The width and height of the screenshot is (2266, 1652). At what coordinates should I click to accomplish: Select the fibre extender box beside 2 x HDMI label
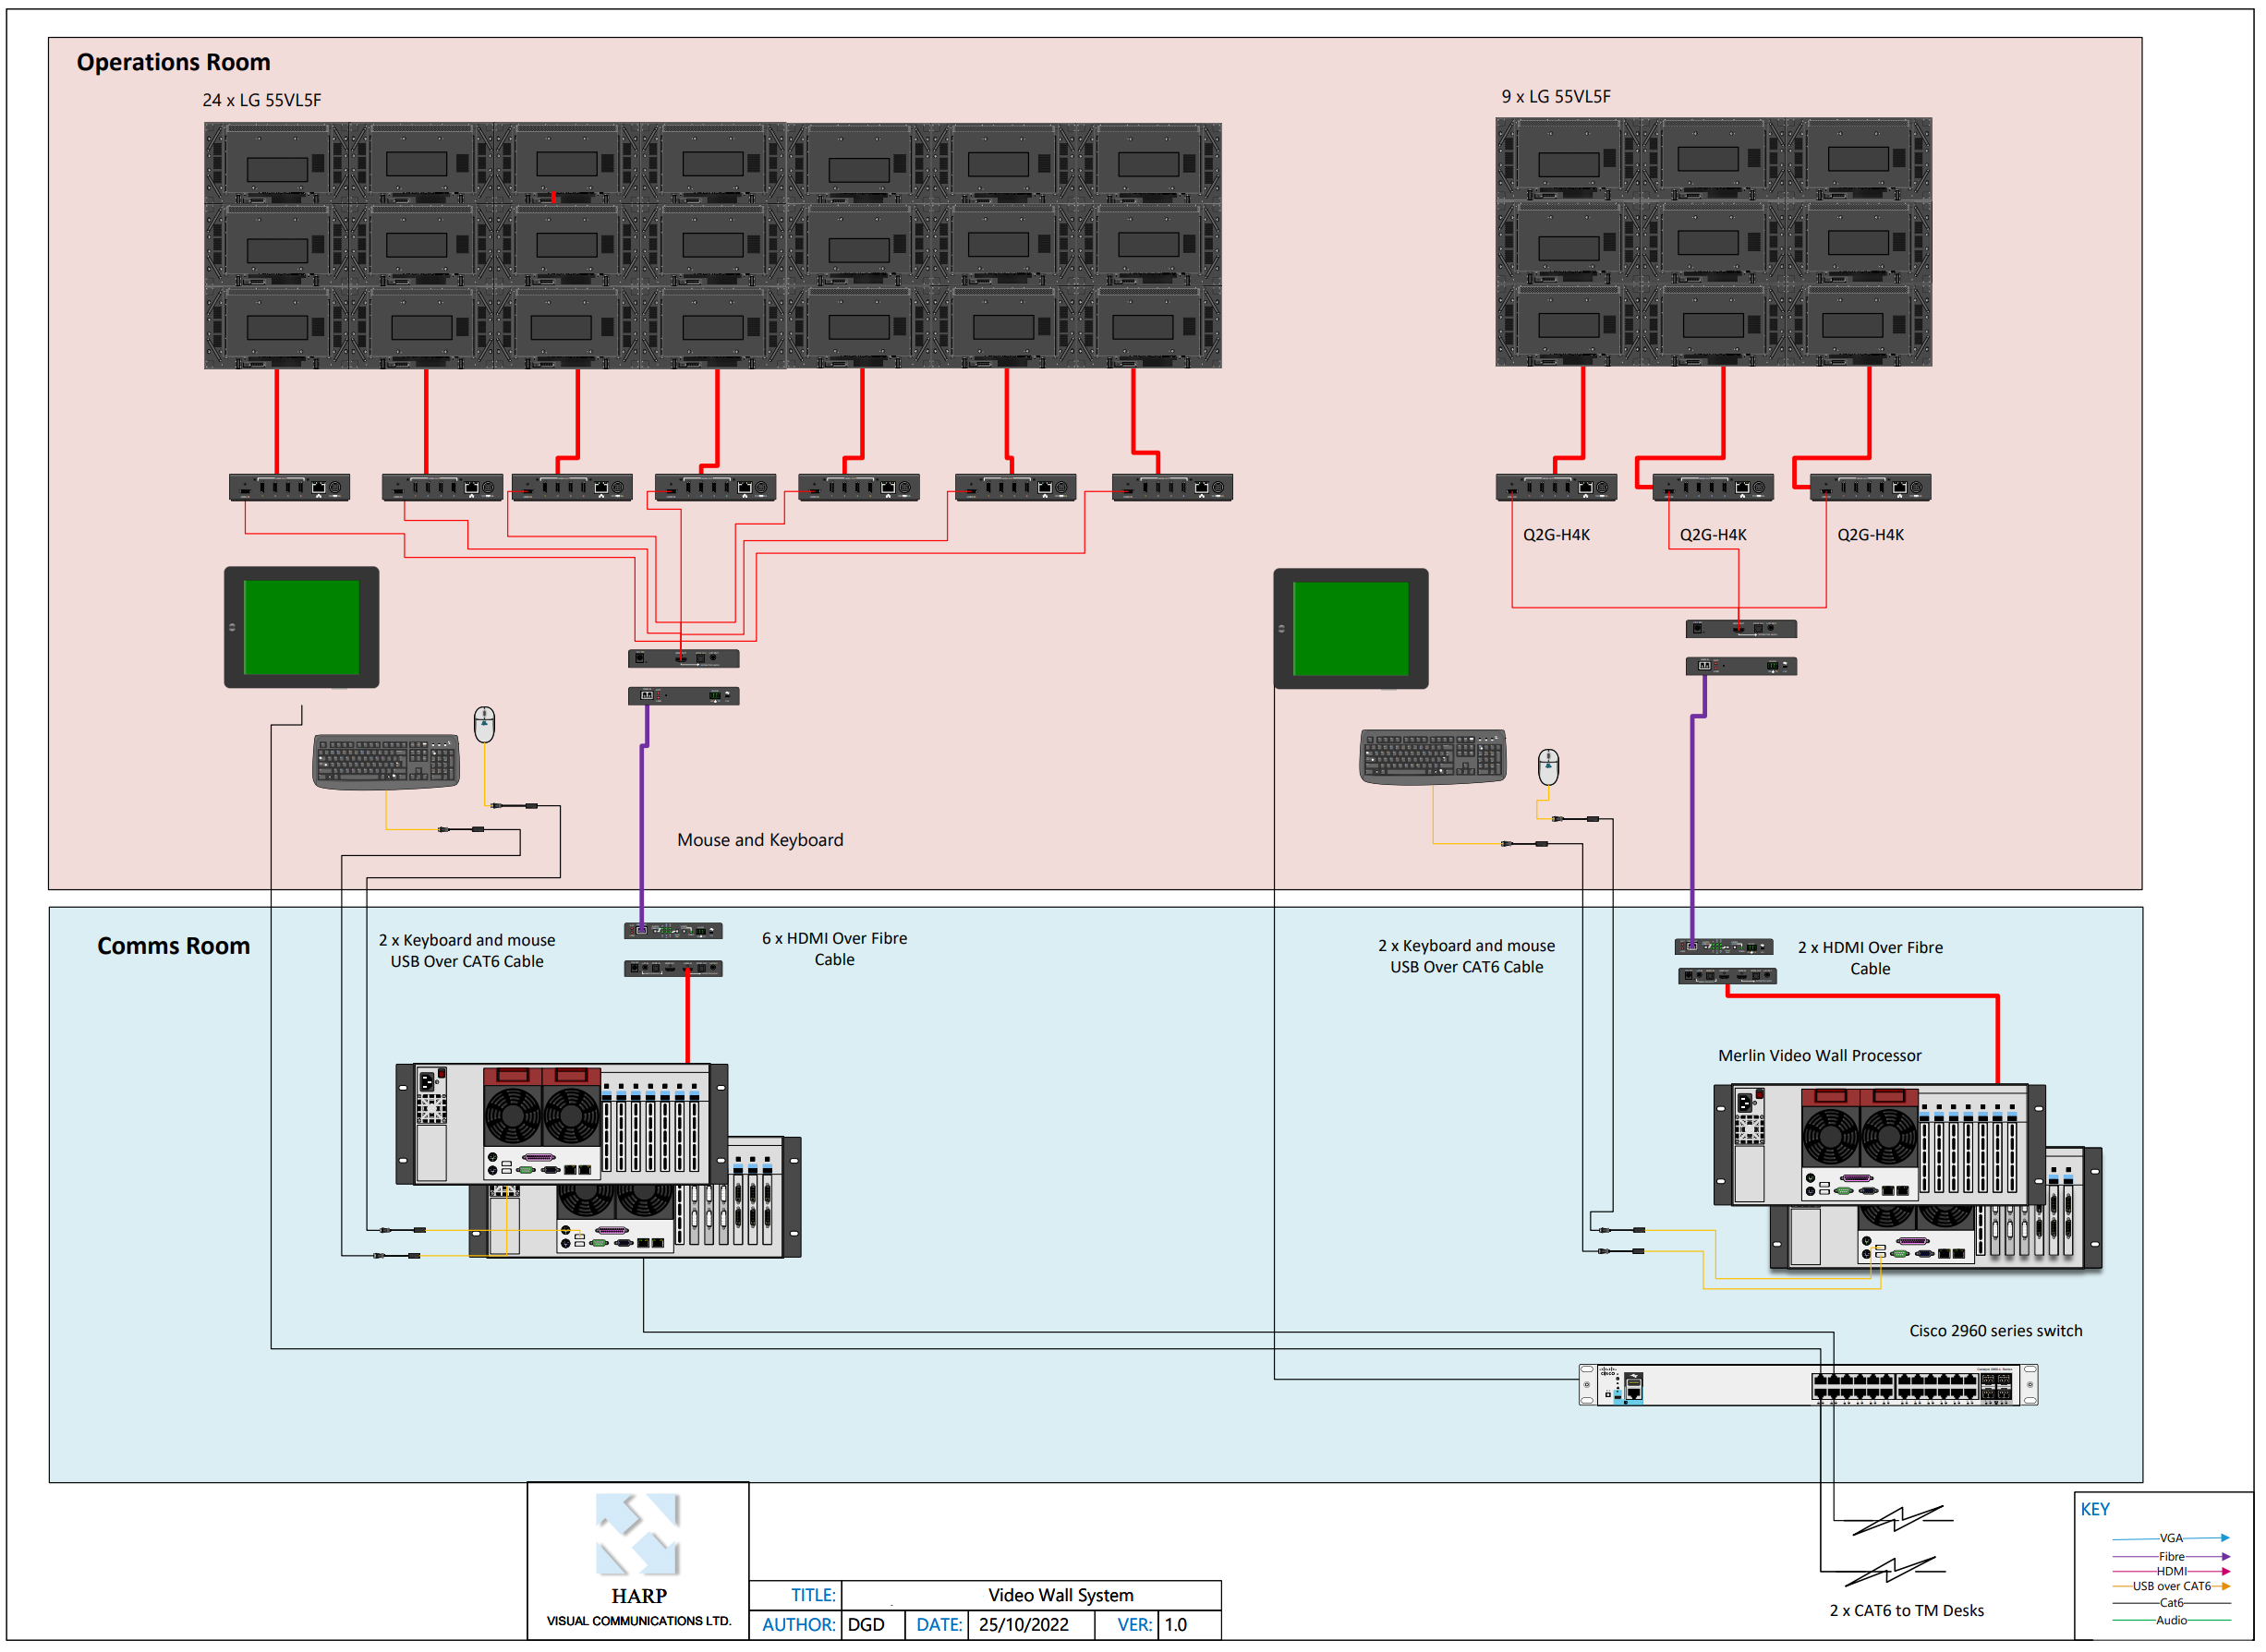click(1724, 947)
